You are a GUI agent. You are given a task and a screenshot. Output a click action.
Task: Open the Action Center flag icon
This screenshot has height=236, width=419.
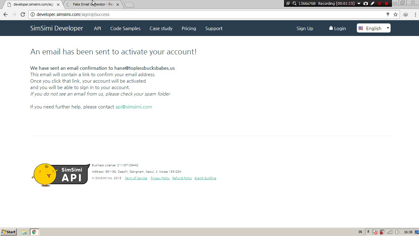375,232
